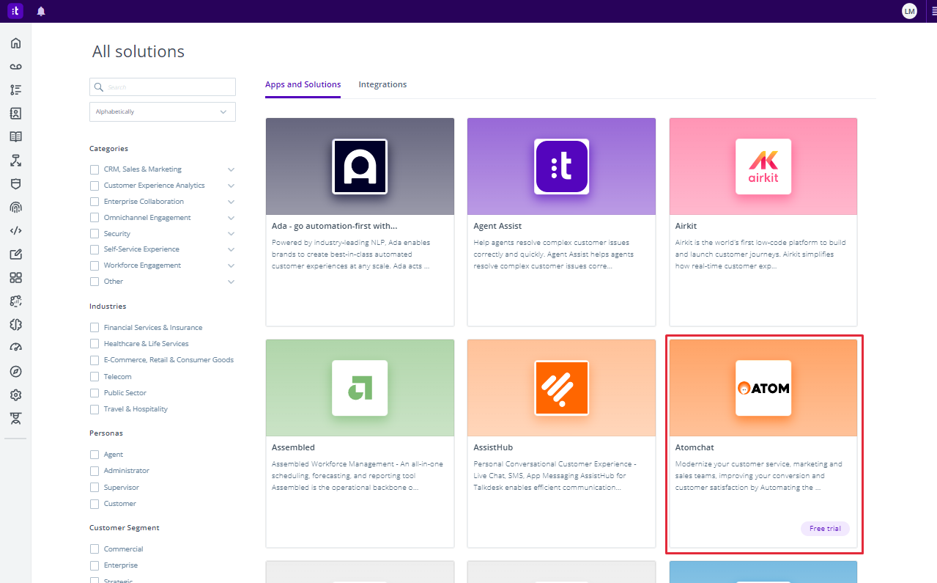Open the settings gear icon in sidebar

tap(15, 395)
